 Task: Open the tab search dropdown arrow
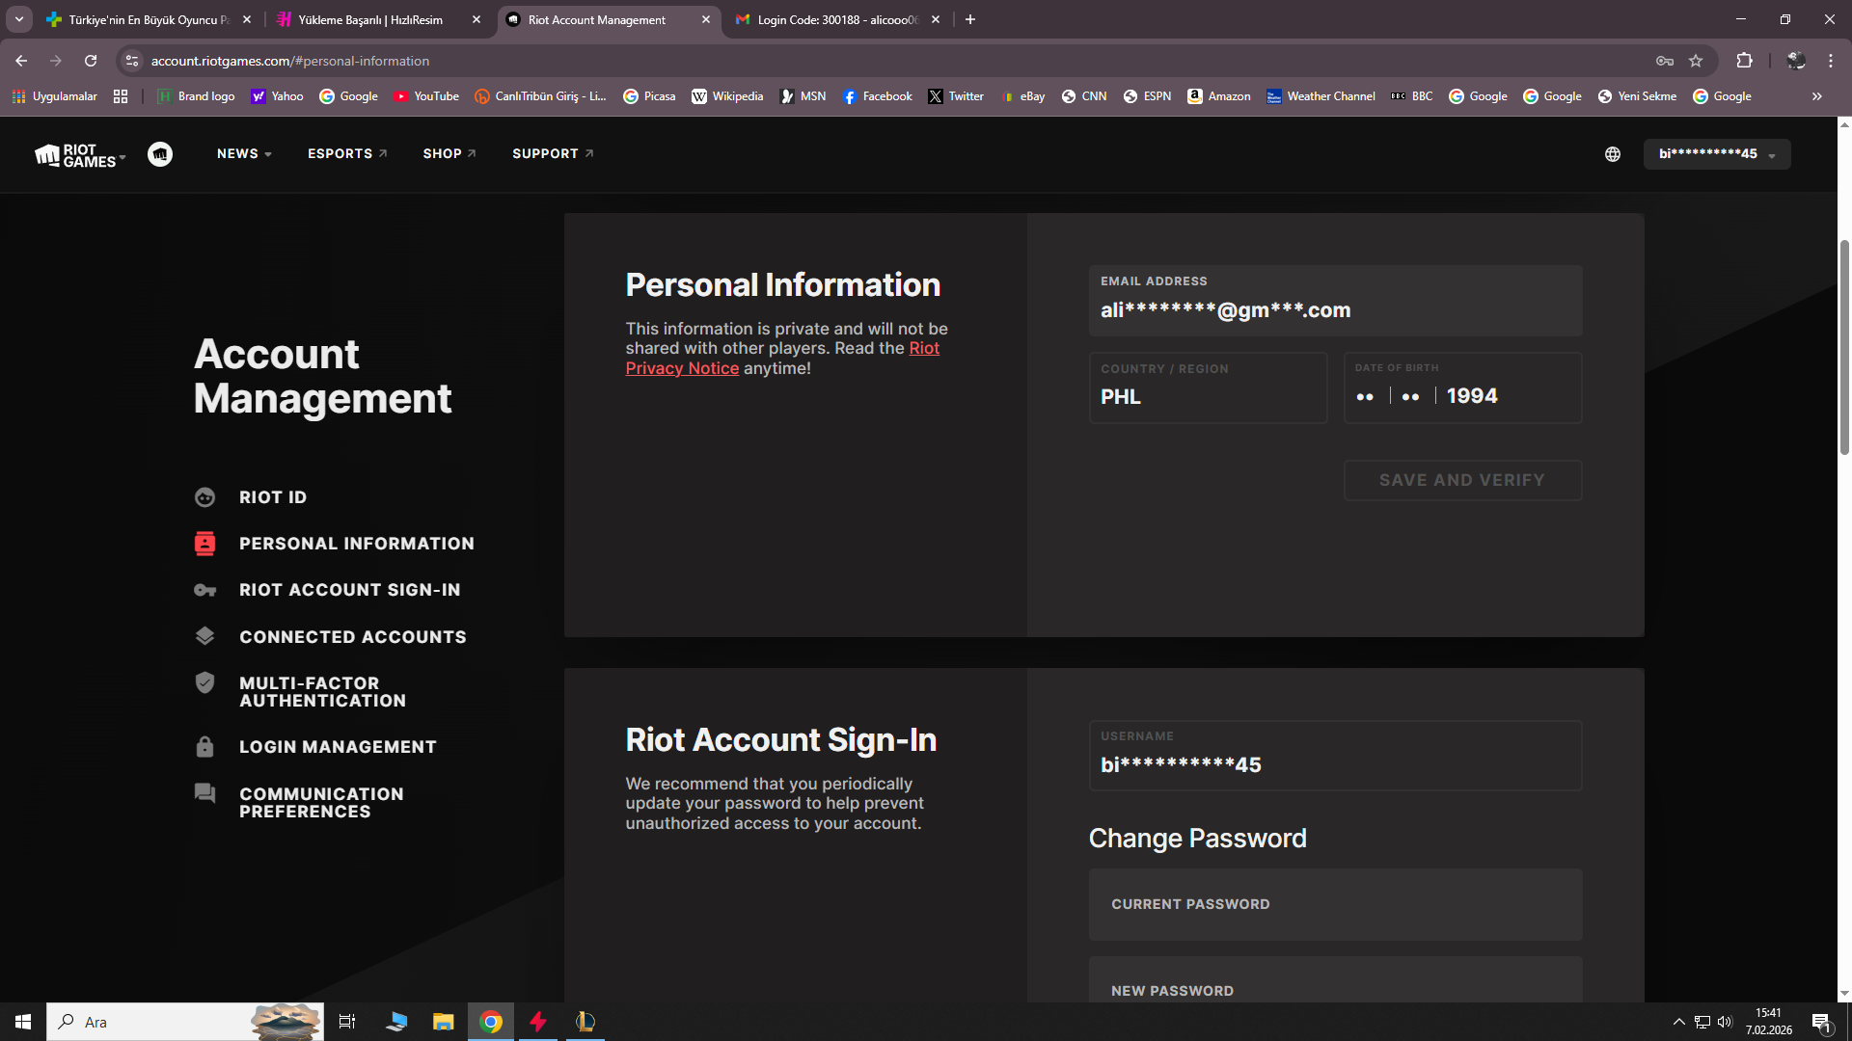coord(19,19)
